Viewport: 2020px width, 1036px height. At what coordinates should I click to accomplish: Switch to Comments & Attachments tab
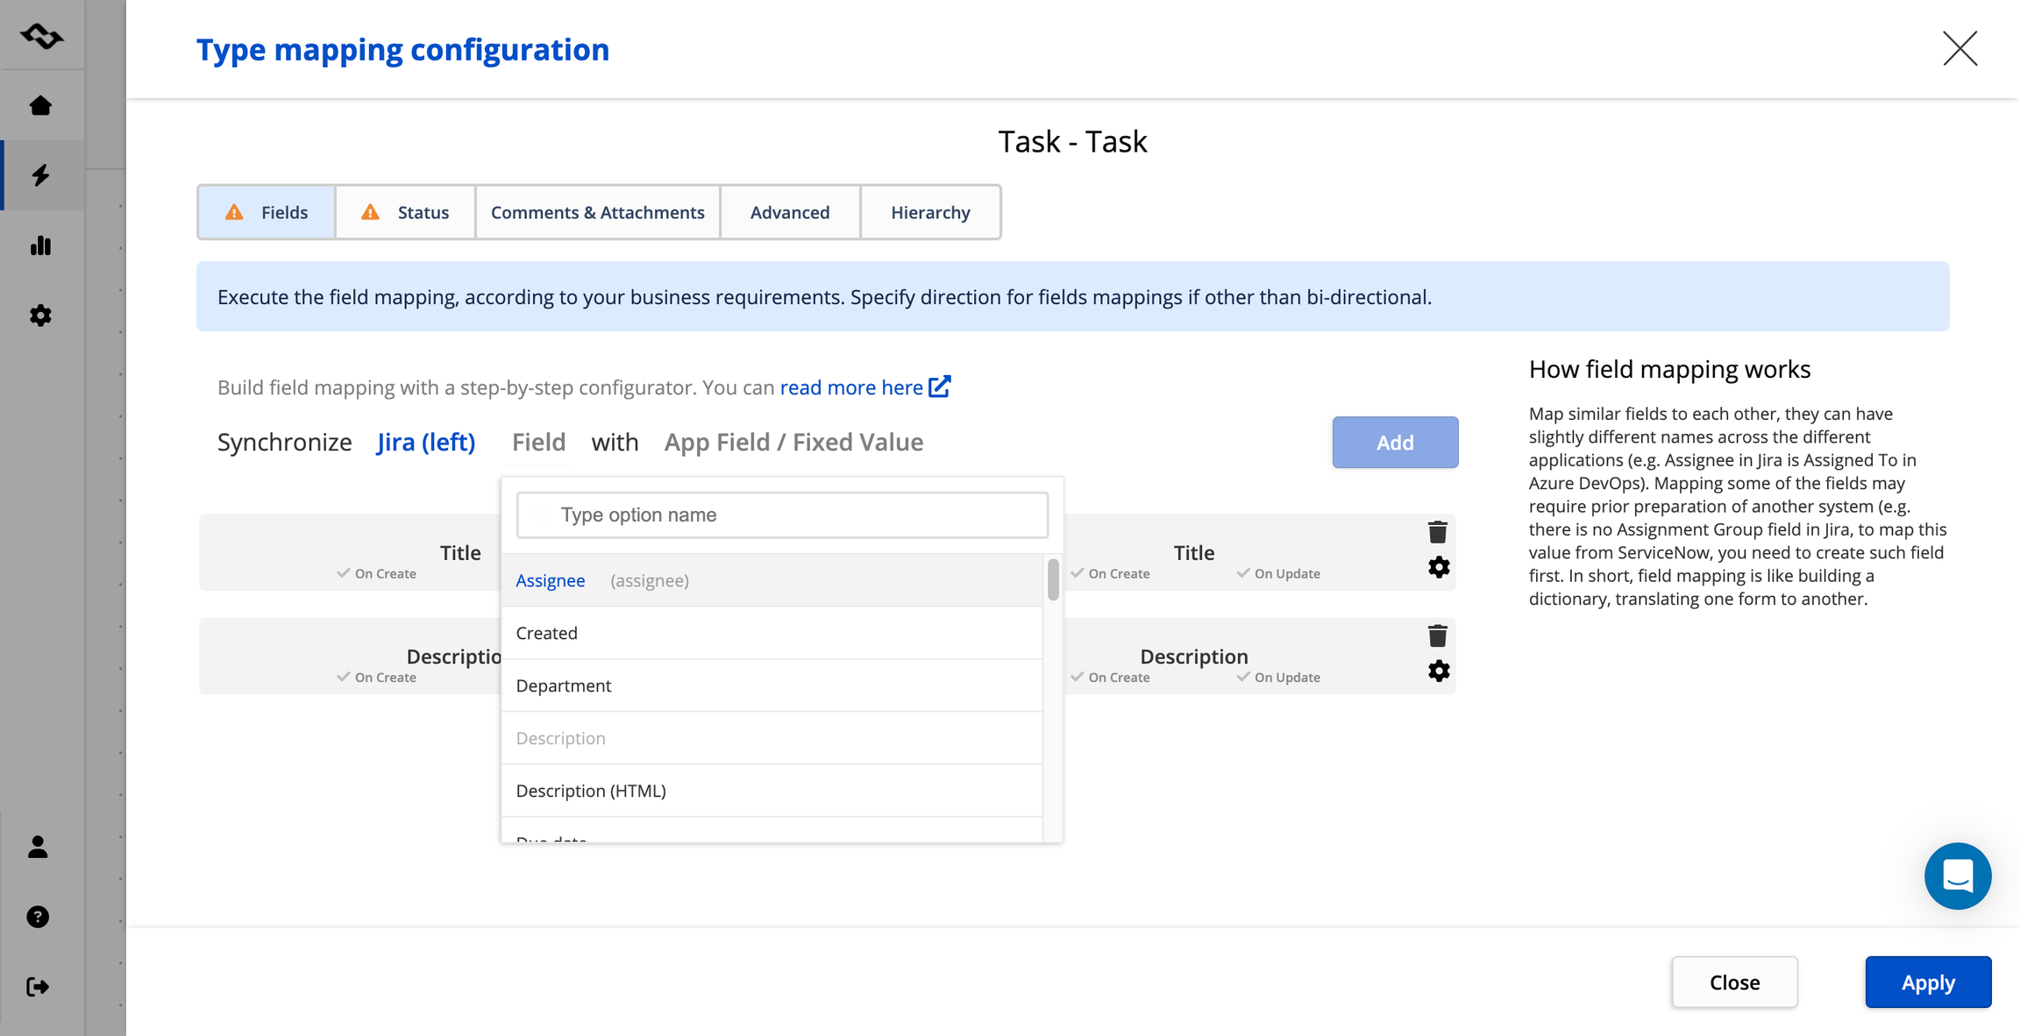click(x=597, y=212)
